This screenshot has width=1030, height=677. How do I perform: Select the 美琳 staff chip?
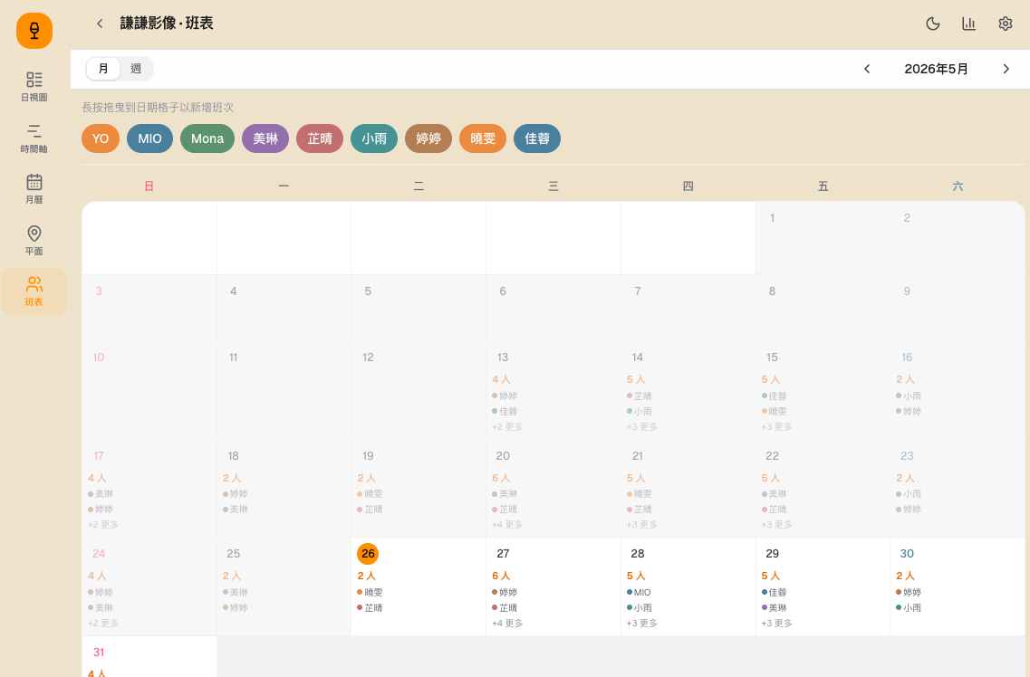tap(265, 138)
